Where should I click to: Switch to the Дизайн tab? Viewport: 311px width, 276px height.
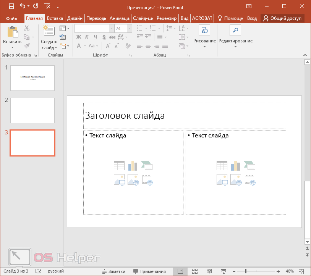click(x=75, y=18)
